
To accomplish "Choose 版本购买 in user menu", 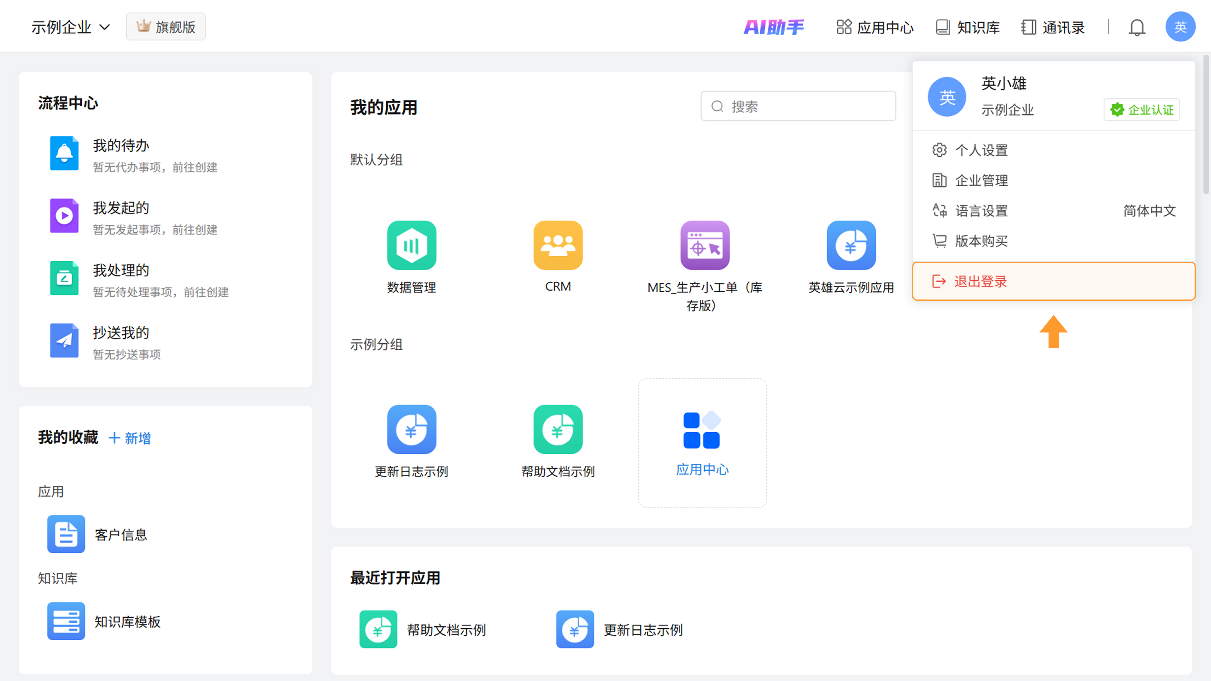I will [982, 241].
